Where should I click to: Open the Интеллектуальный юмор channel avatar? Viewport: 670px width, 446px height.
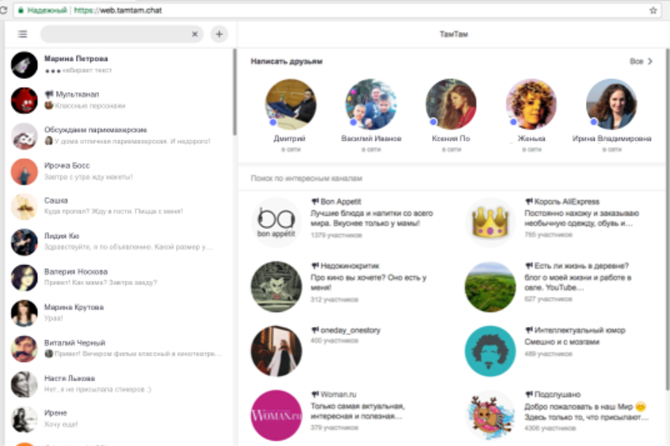pyautogui.click(x=490, y=351)
